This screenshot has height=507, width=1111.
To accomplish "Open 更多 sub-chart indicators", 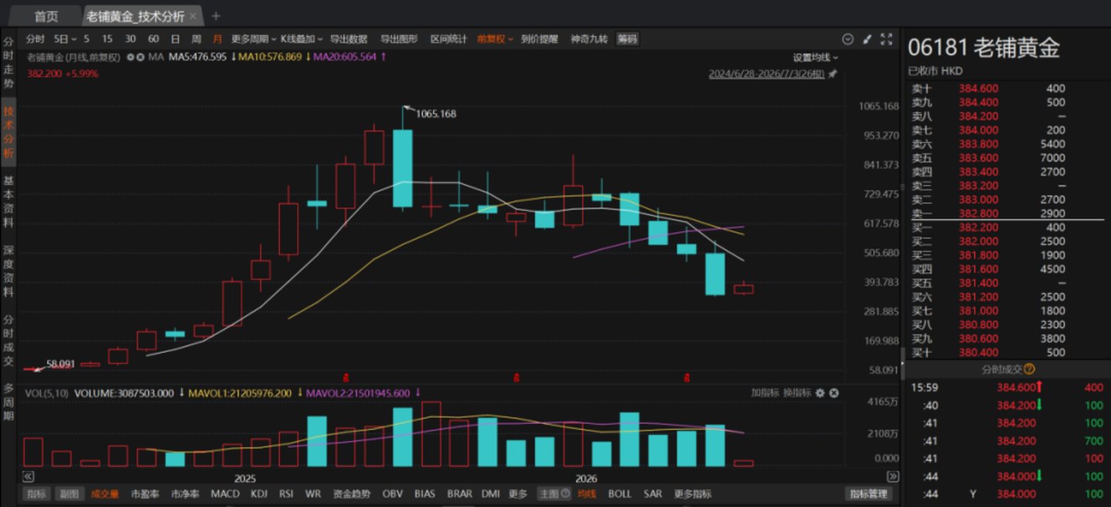I will tap(518, 494).
